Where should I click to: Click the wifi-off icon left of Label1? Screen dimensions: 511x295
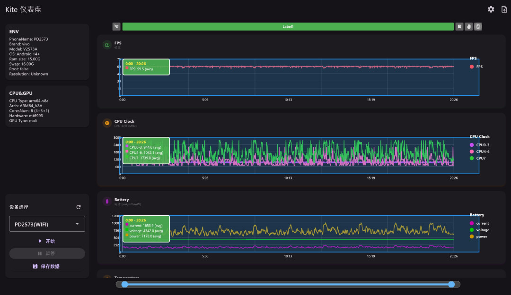point(116,27)
